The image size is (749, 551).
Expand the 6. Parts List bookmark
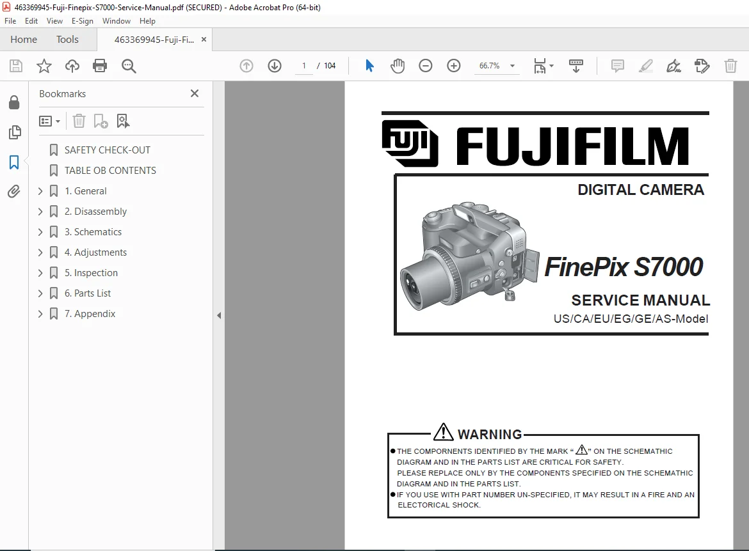click(x=40, y=293)
